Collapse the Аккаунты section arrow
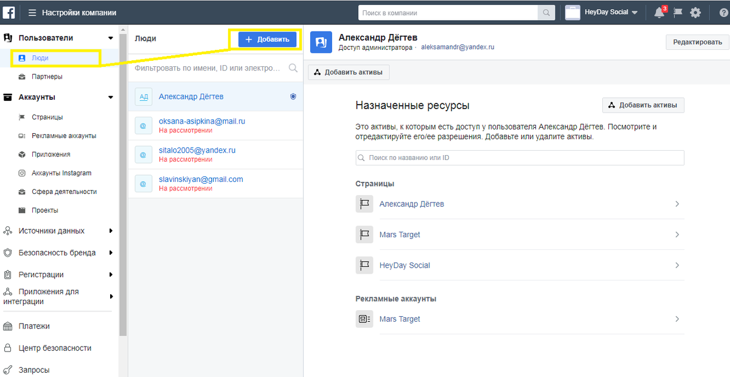The width and height of the screenshot is (730, 377). coord(111,97)
